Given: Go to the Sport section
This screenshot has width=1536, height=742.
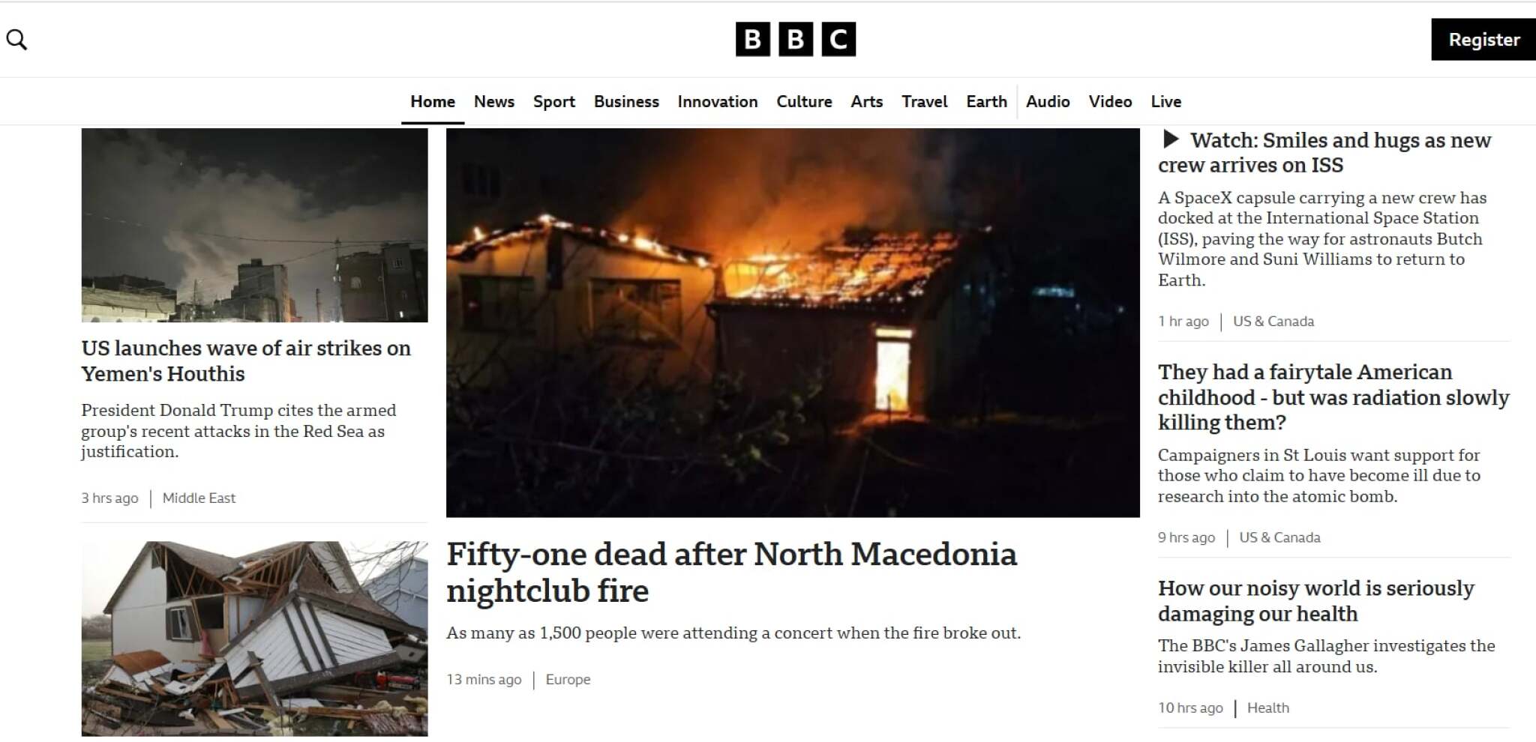Looking at the screenshot, I should pos(554,101).
